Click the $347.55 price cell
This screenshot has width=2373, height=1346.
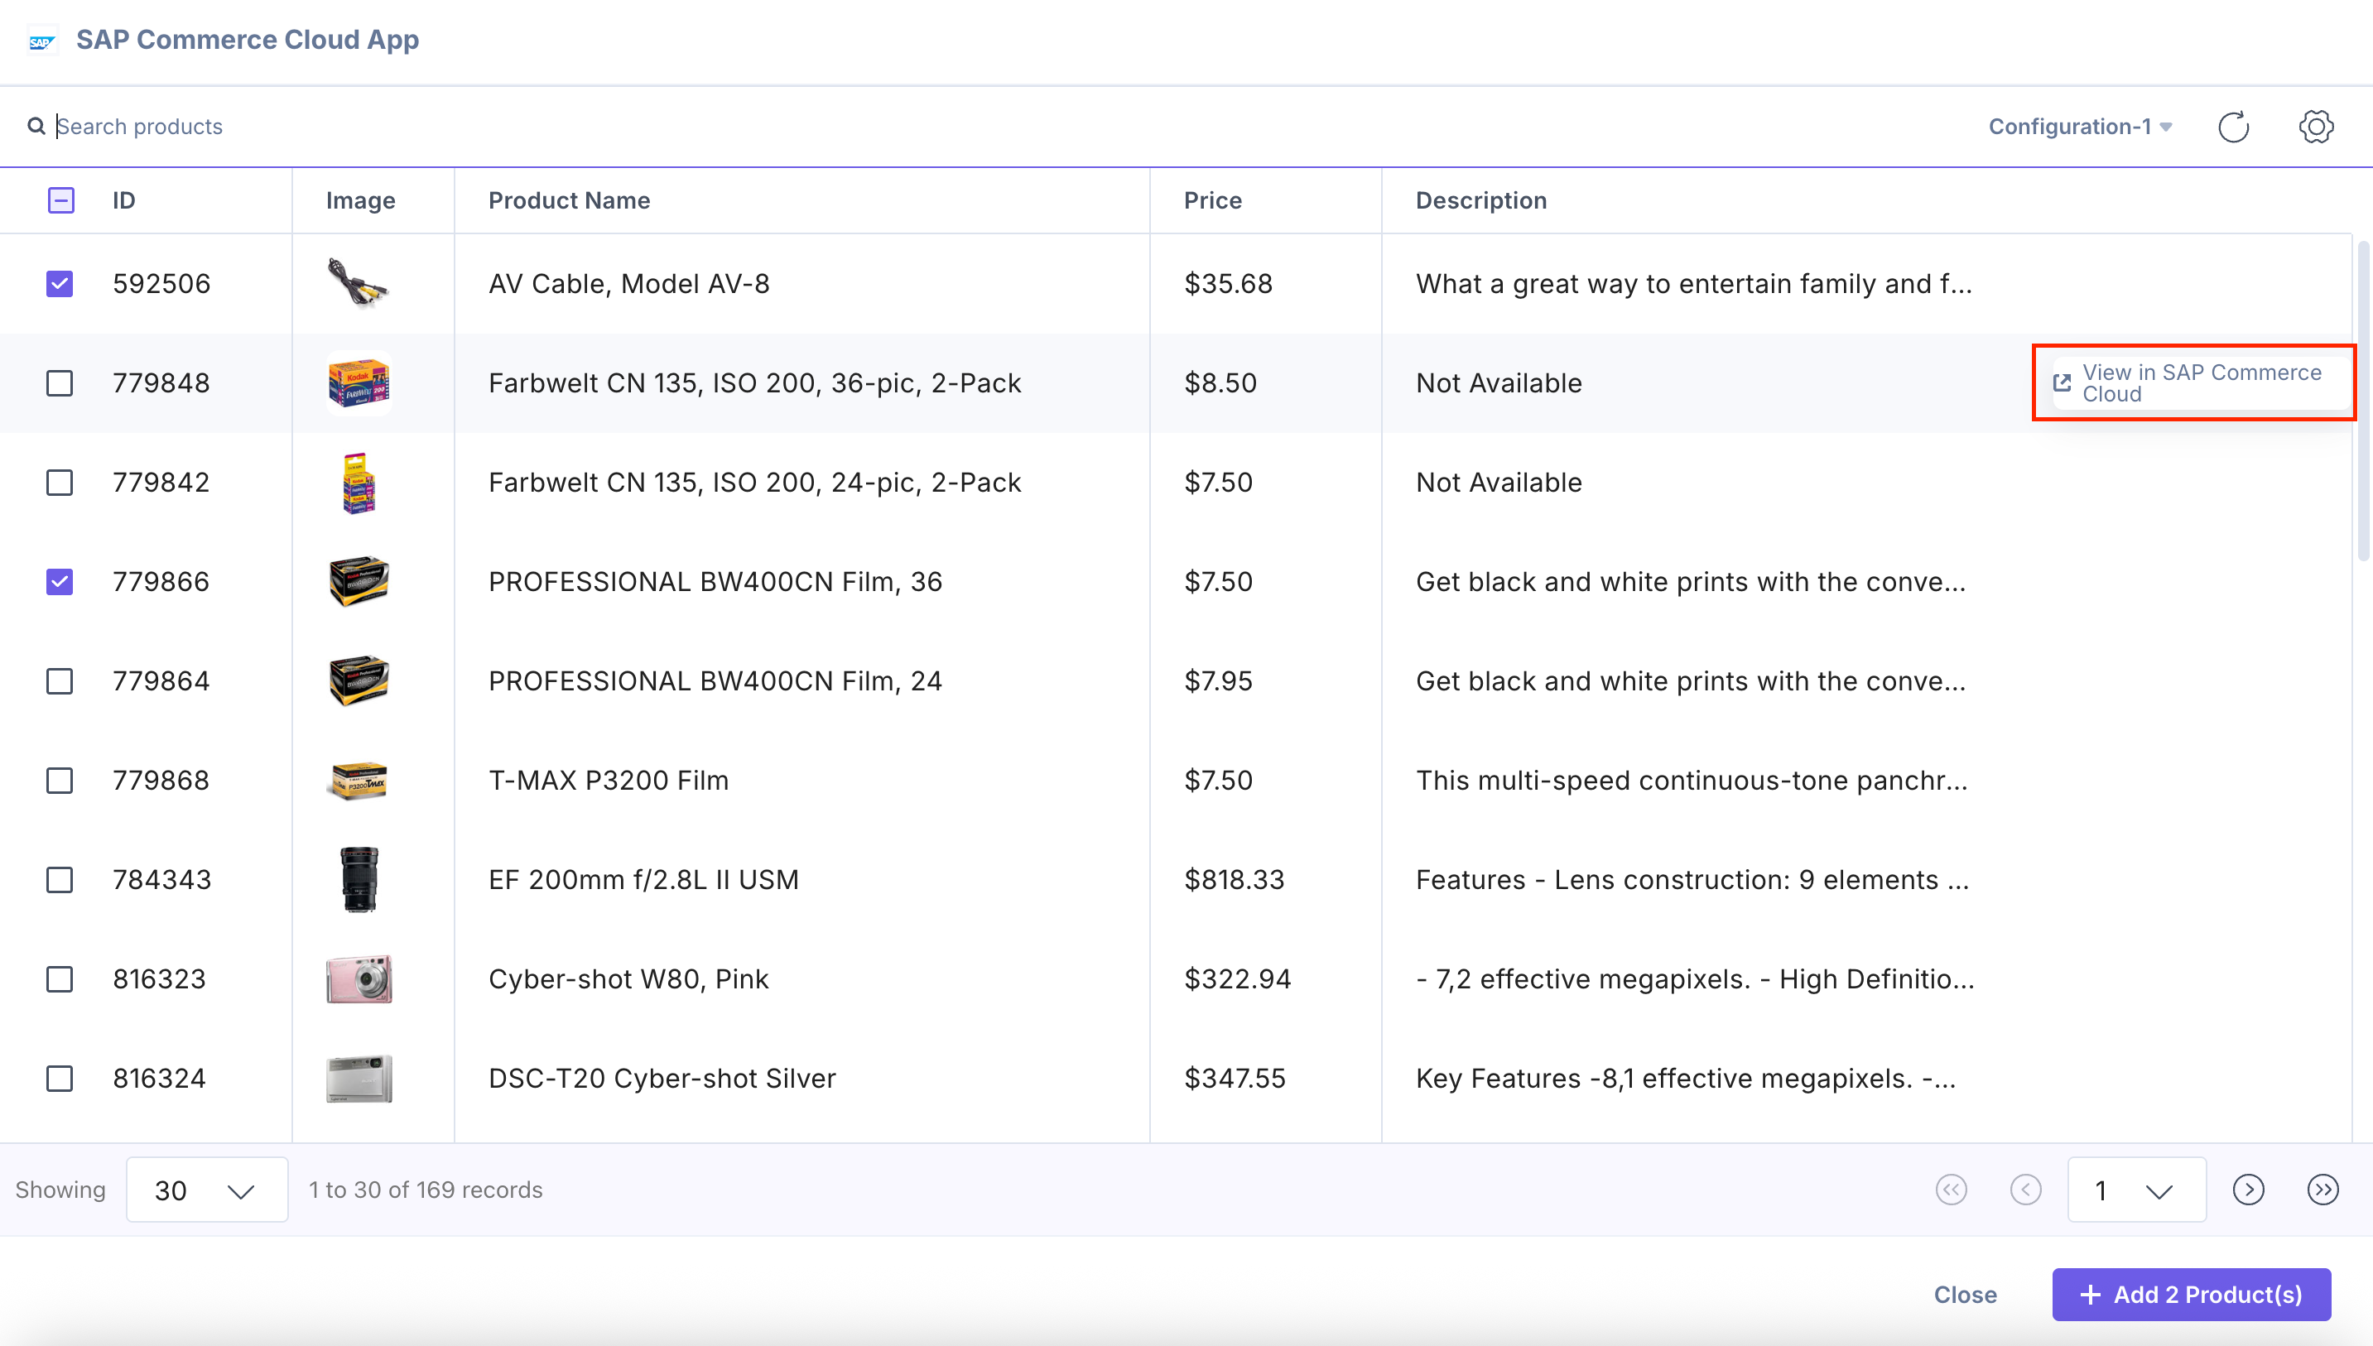[1235, 1079]
